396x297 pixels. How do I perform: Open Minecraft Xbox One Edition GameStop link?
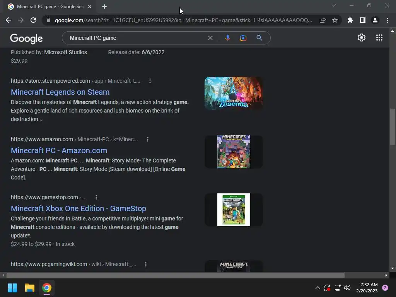(x=78, y=208)
